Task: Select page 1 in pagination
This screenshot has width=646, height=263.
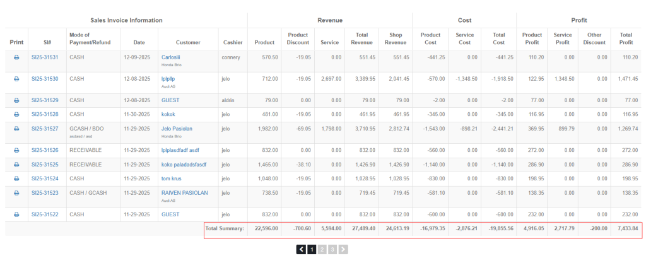Action: (x=312, y=250)
